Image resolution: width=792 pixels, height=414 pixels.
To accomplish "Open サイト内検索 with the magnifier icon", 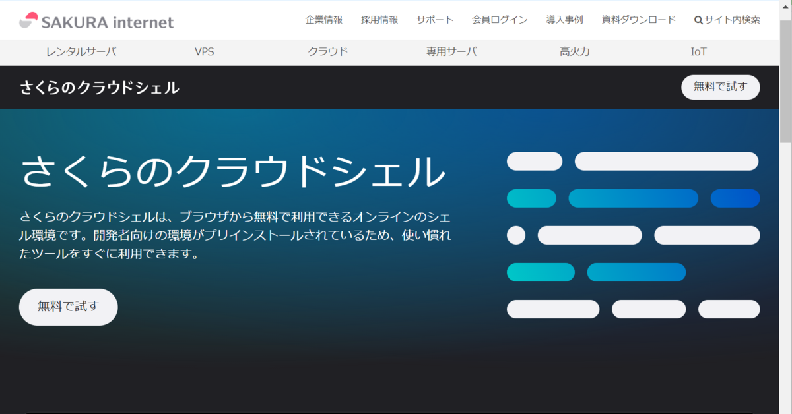I will tap(726, 20).
